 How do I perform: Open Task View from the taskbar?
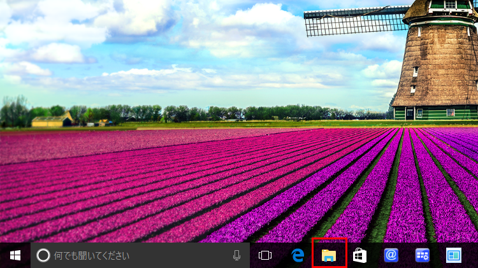click(x=265, y=255)
